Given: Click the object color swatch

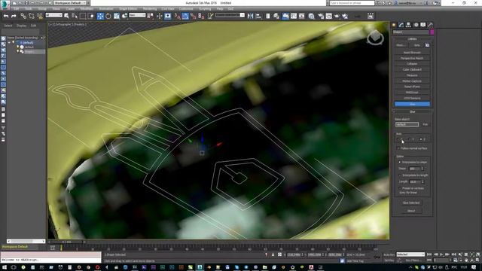Looking at the screenshot, I should tap(432, 32).
